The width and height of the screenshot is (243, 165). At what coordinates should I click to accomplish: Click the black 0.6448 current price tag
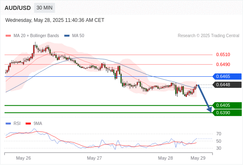click(227, 85)
